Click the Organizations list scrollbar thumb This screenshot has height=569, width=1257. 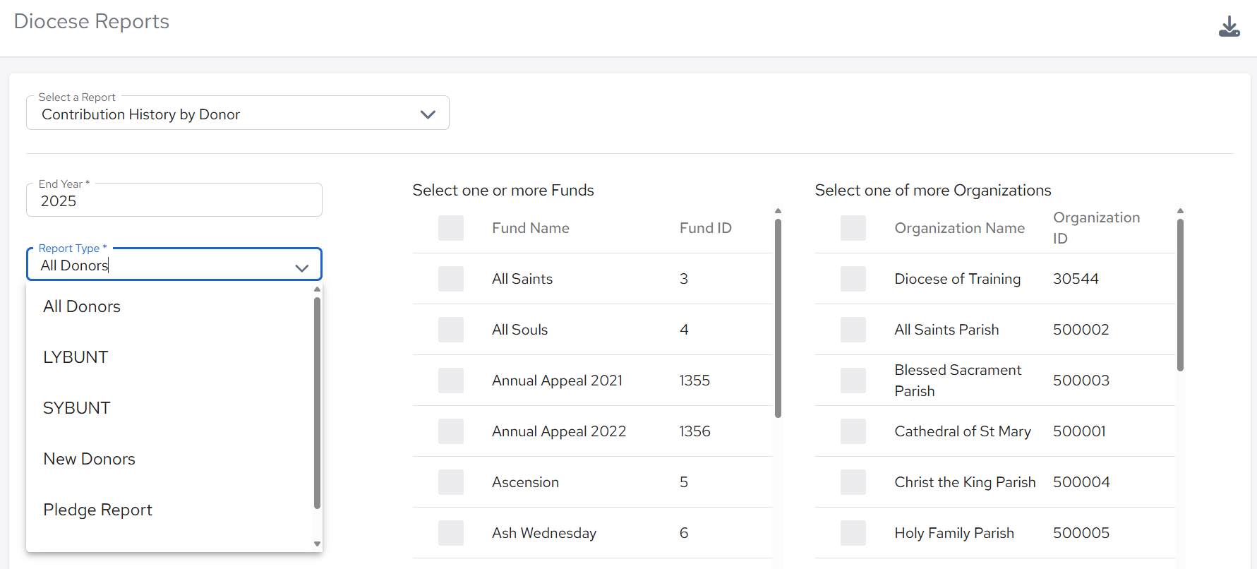coord(1180,294)
